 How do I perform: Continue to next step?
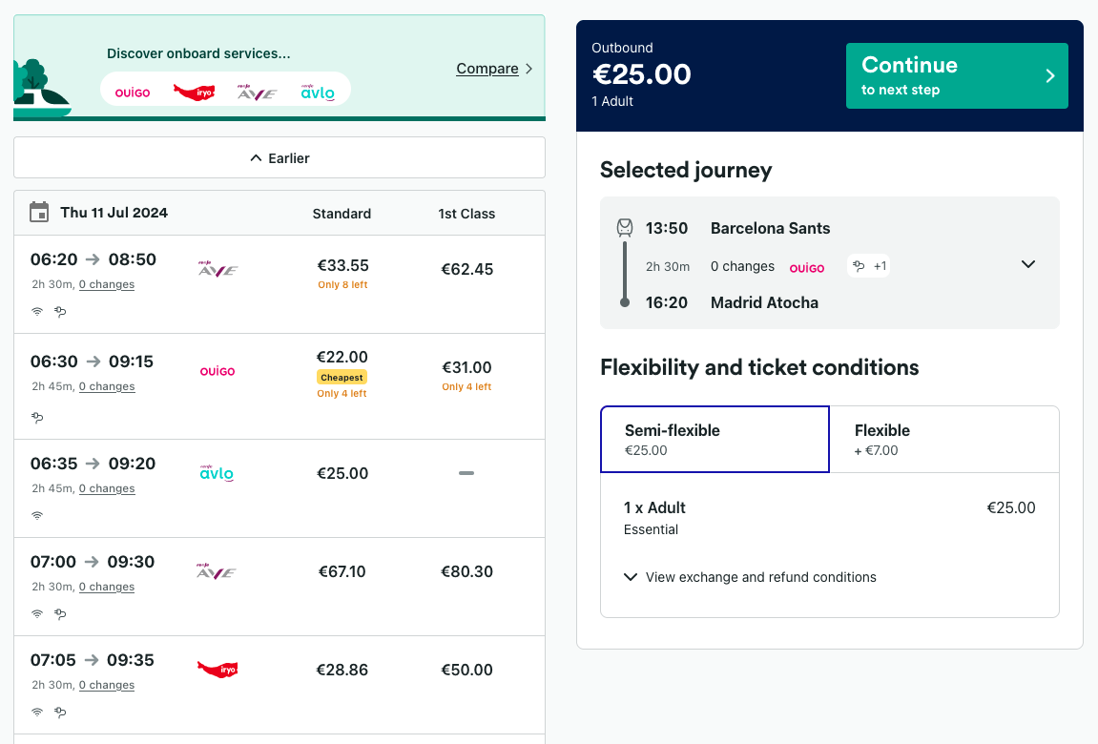tap(957, 76)
